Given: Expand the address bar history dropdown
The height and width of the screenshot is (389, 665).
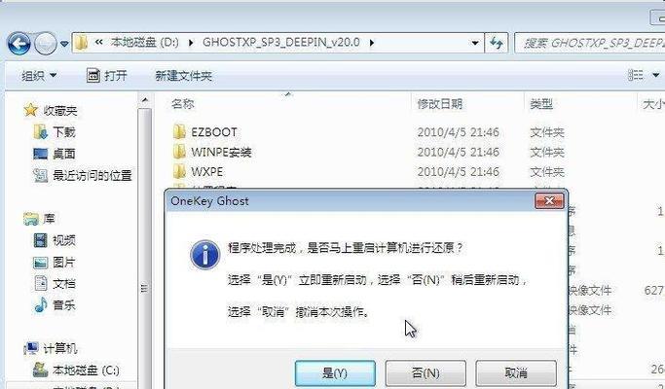Looking at the screenshot, I should 475,43.
